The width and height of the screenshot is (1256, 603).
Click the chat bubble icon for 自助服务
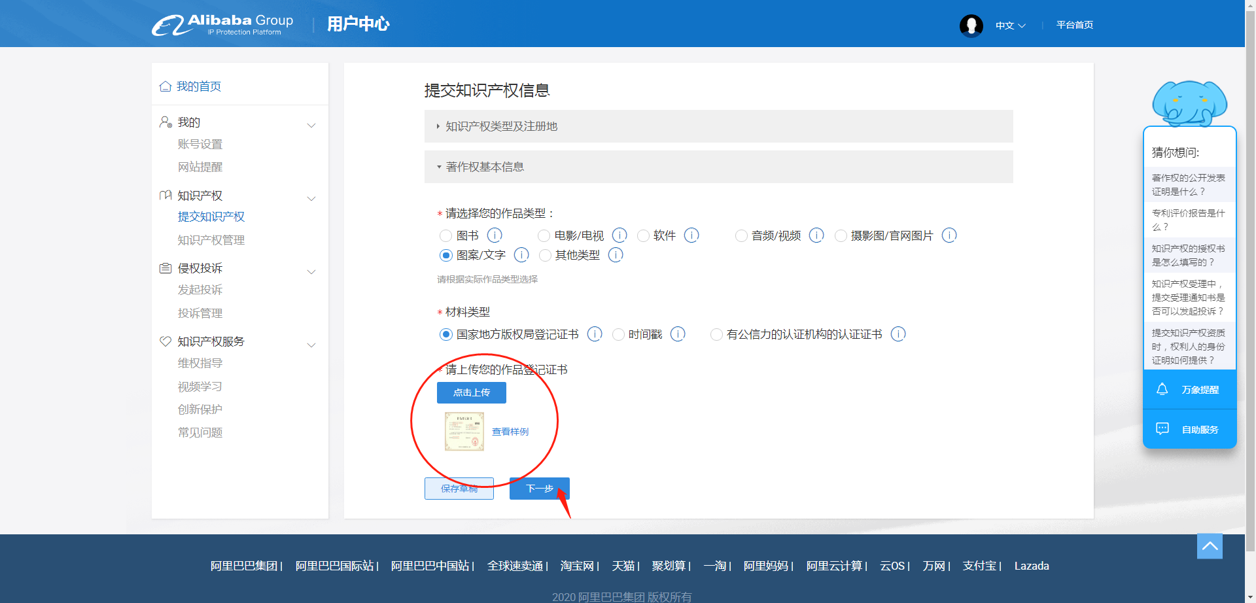1162,429
